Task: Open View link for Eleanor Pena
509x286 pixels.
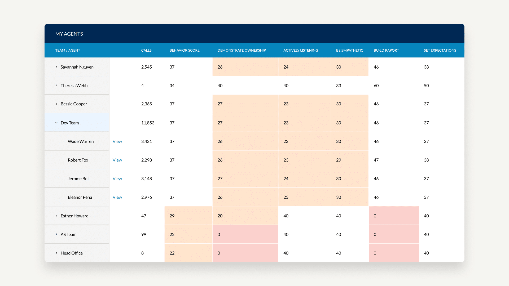Action: 117,197
